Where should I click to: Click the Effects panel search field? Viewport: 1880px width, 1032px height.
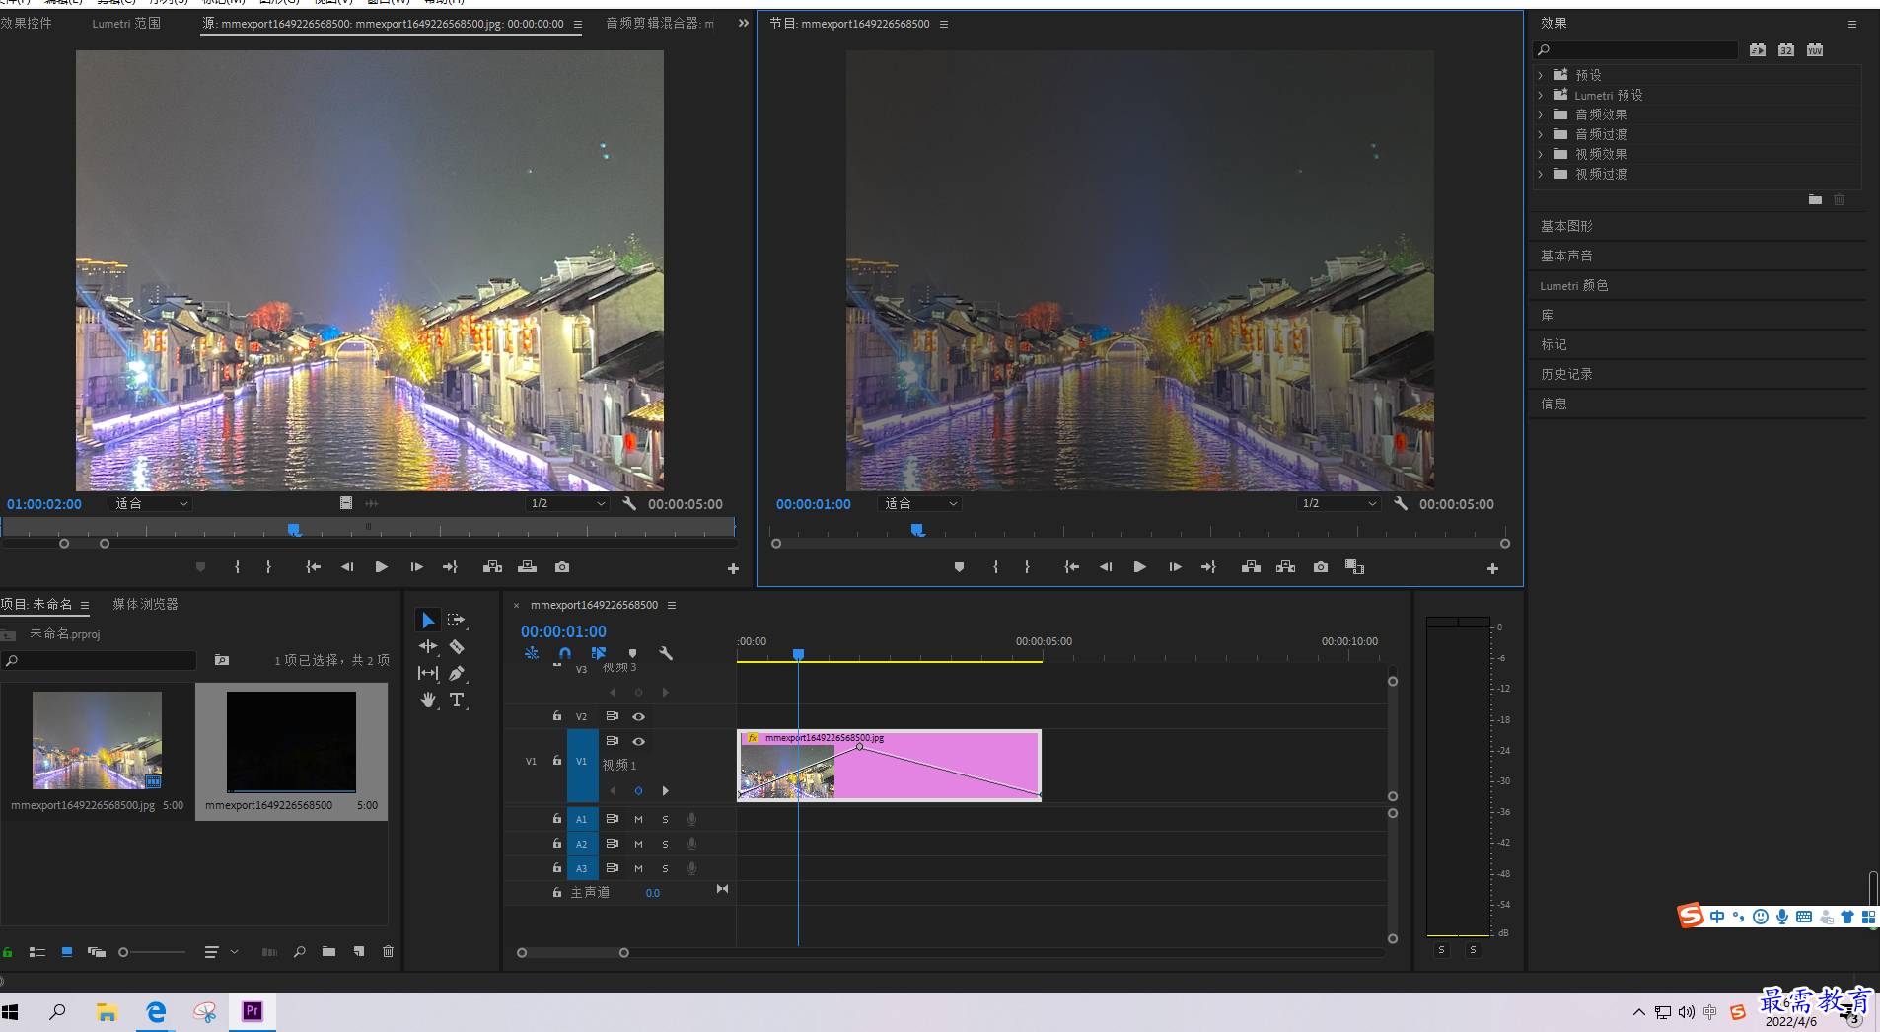point(1635,49)
